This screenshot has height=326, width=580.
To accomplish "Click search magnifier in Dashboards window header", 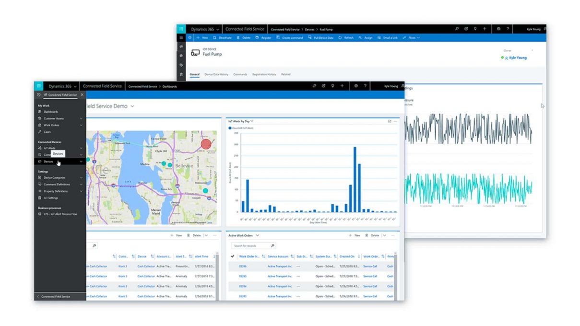I will [x=314, y=86].
